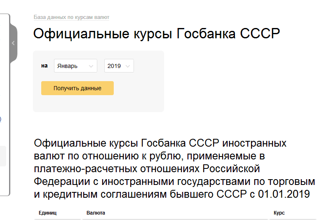Click the arrow in the month selector

point(90,66)
